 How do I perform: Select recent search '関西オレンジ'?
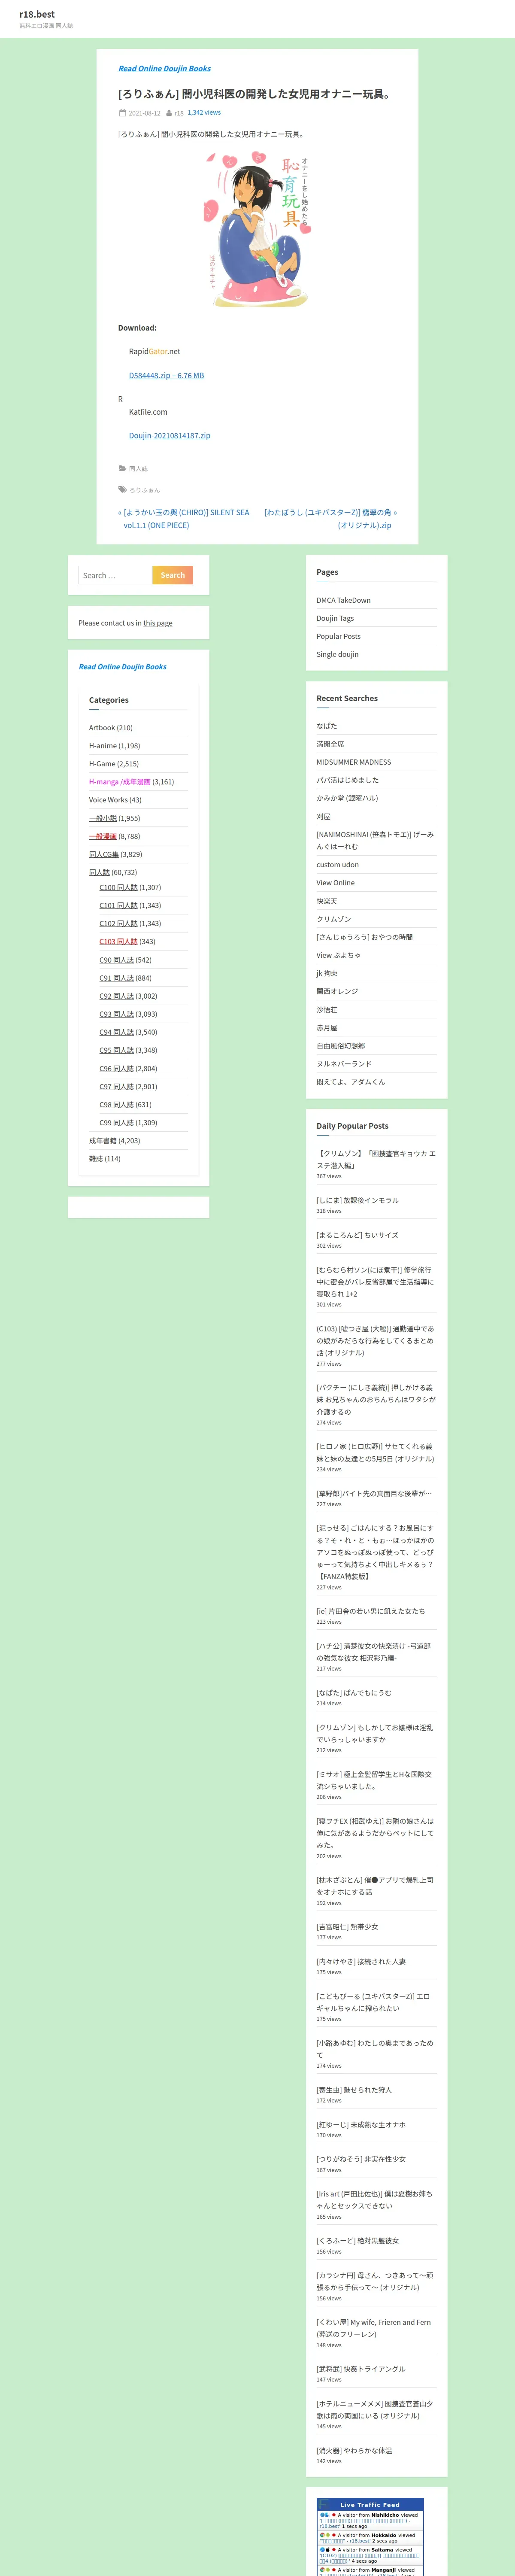(337, 991)
